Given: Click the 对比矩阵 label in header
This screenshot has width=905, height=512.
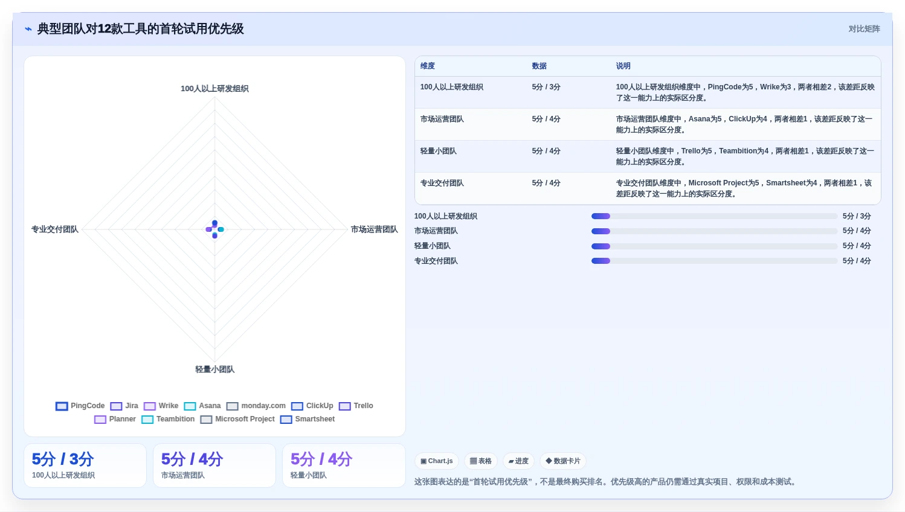Looking at the screenshot, I should click(864, 29).
